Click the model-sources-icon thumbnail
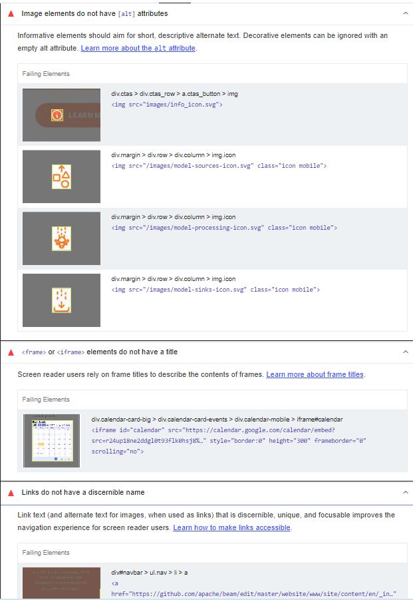413x600 pixels. (61, 176)
